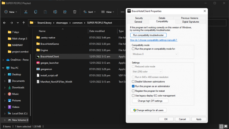Toggle Disable fullscreen optimizations checkbox
This screenshot has width=229, height=129.
[133, 81]
